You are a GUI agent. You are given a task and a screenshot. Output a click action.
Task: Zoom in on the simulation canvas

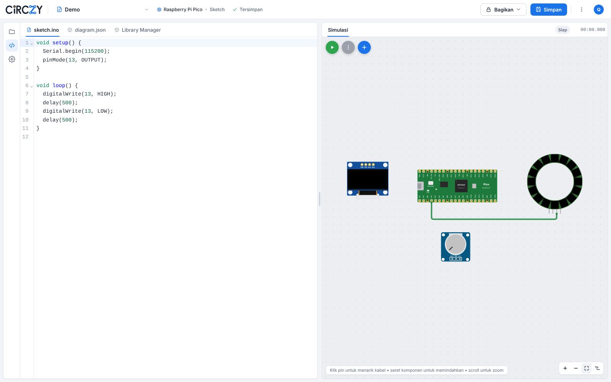point(565,368)
